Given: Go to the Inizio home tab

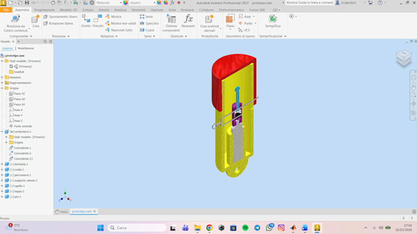Looking at the screenshot, I should point(61,212).
